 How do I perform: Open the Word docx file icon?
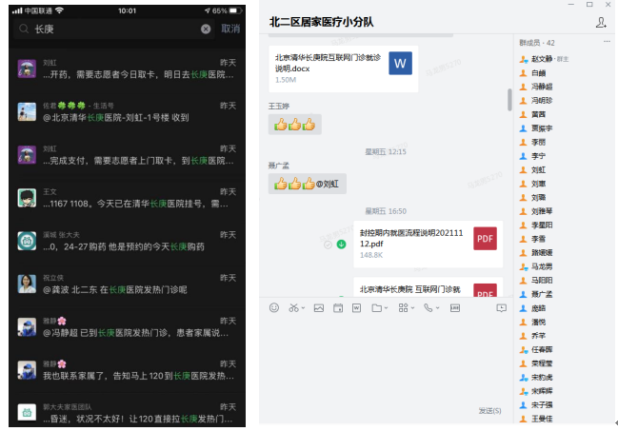pyautogui.click(x=399, y=65)
